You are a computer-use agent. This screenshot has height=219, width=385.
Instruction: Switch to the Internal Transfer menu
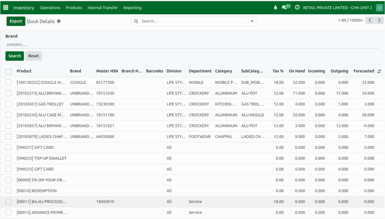click(x=102, y=8)
